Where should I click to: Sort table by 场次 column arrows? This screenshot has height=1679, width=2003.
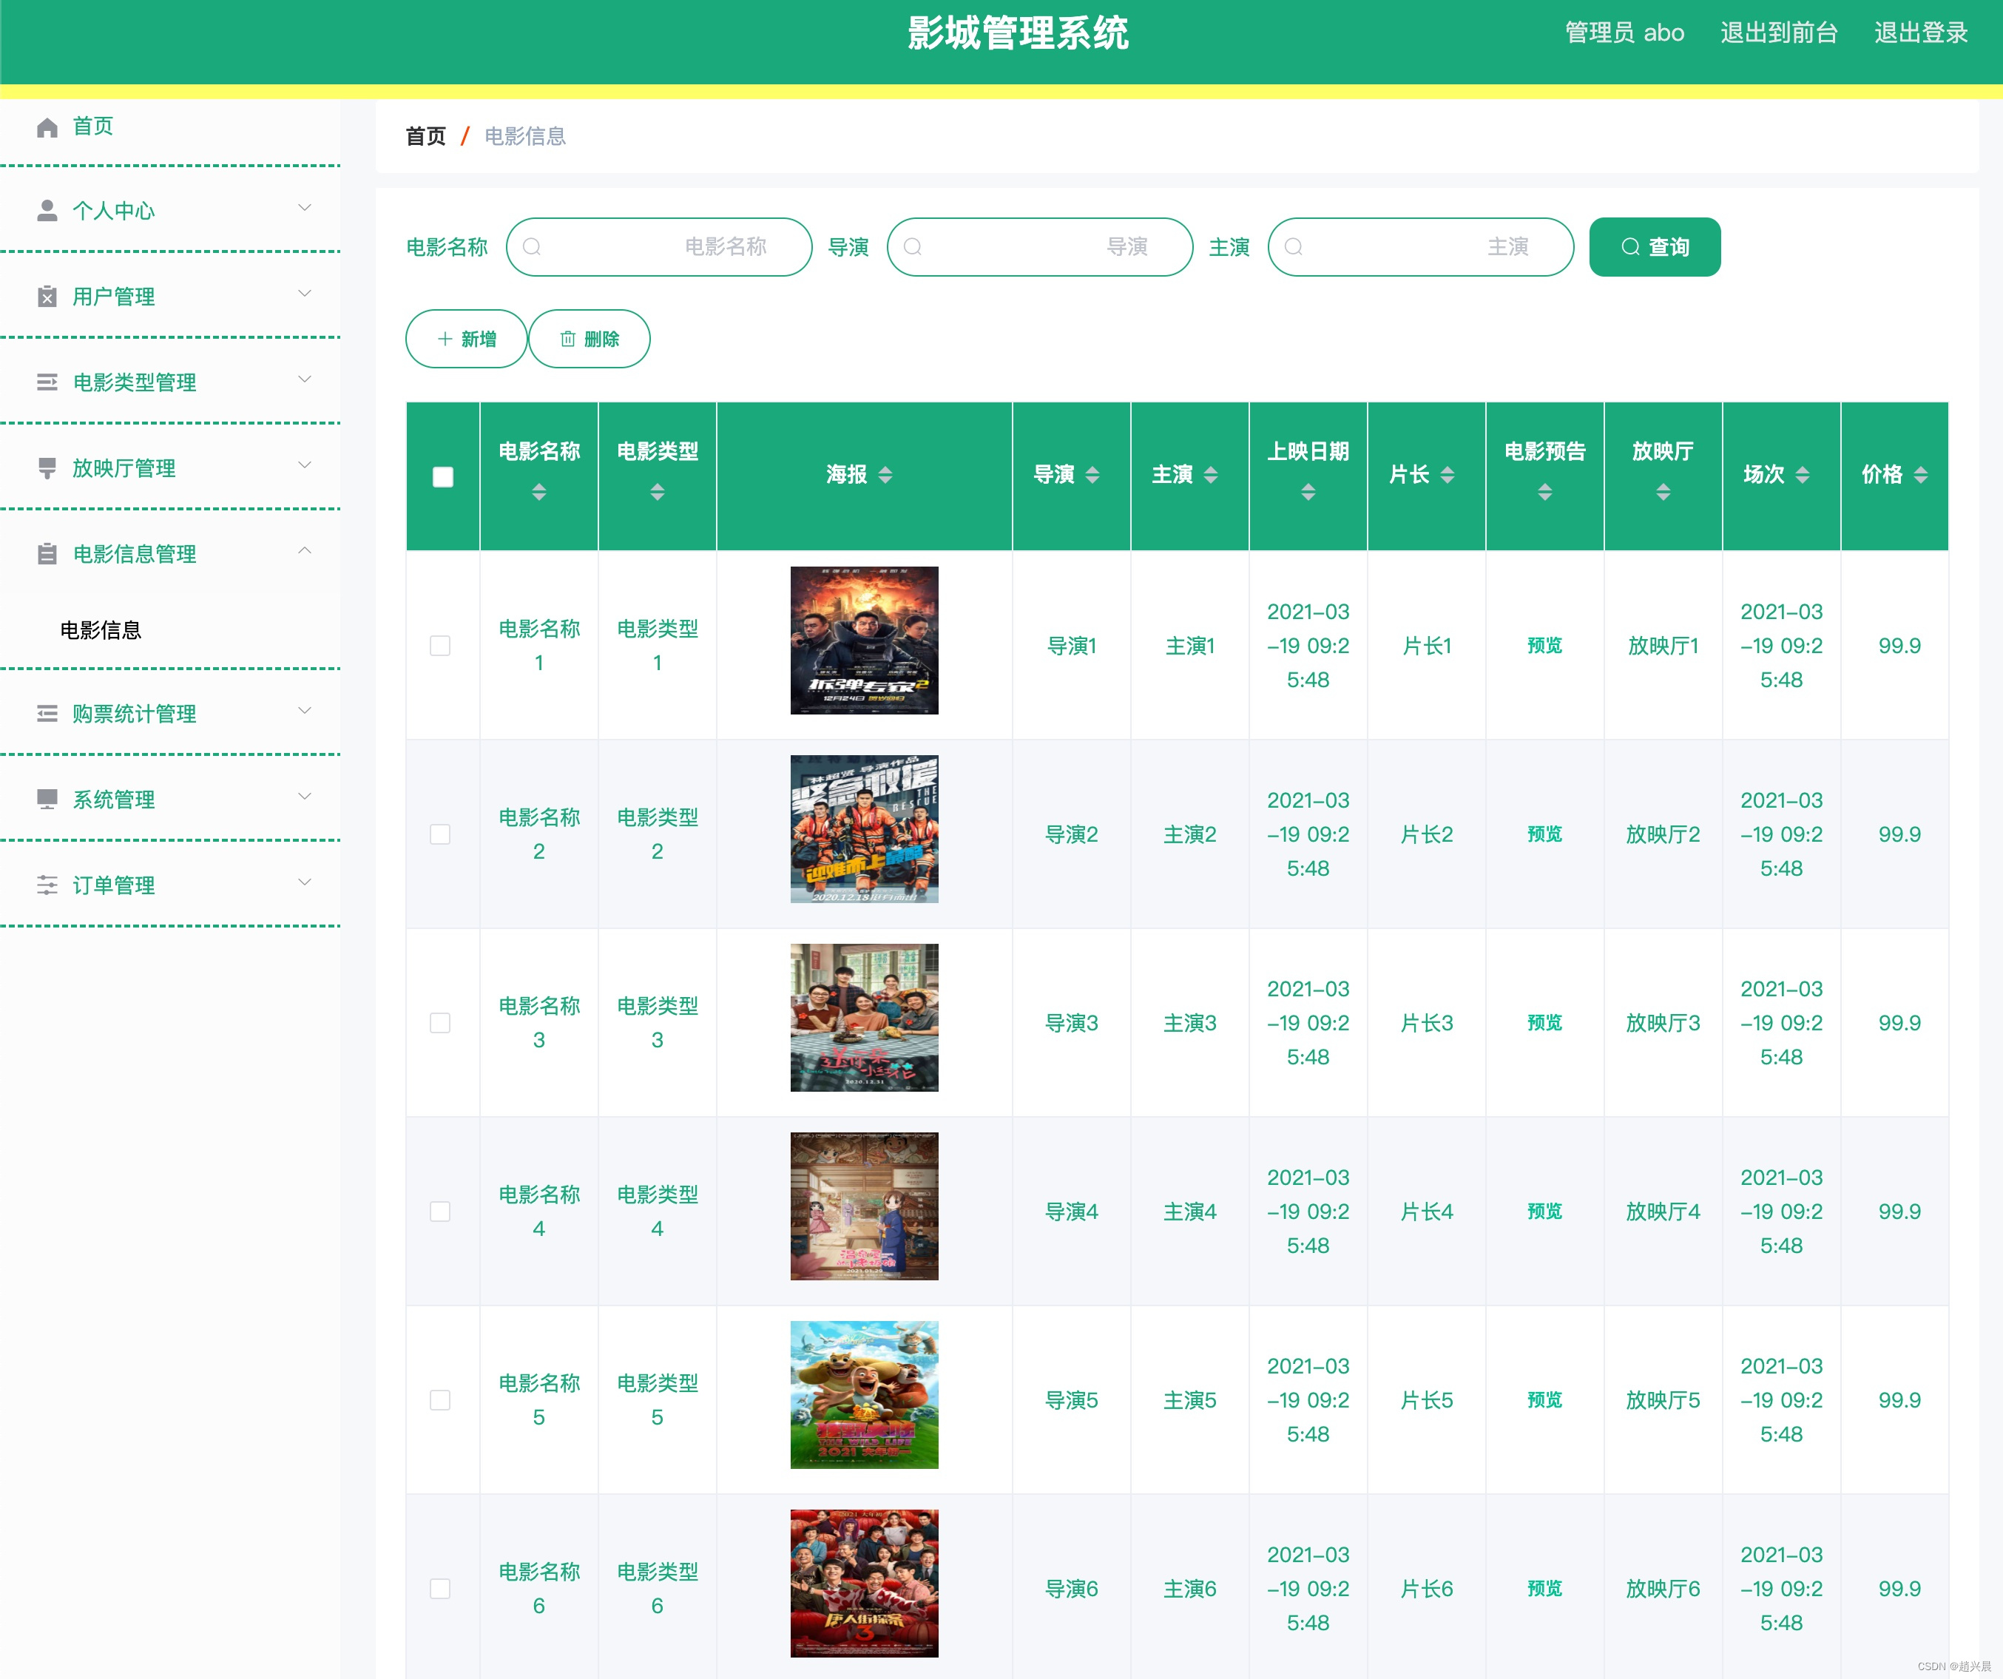1802,475
